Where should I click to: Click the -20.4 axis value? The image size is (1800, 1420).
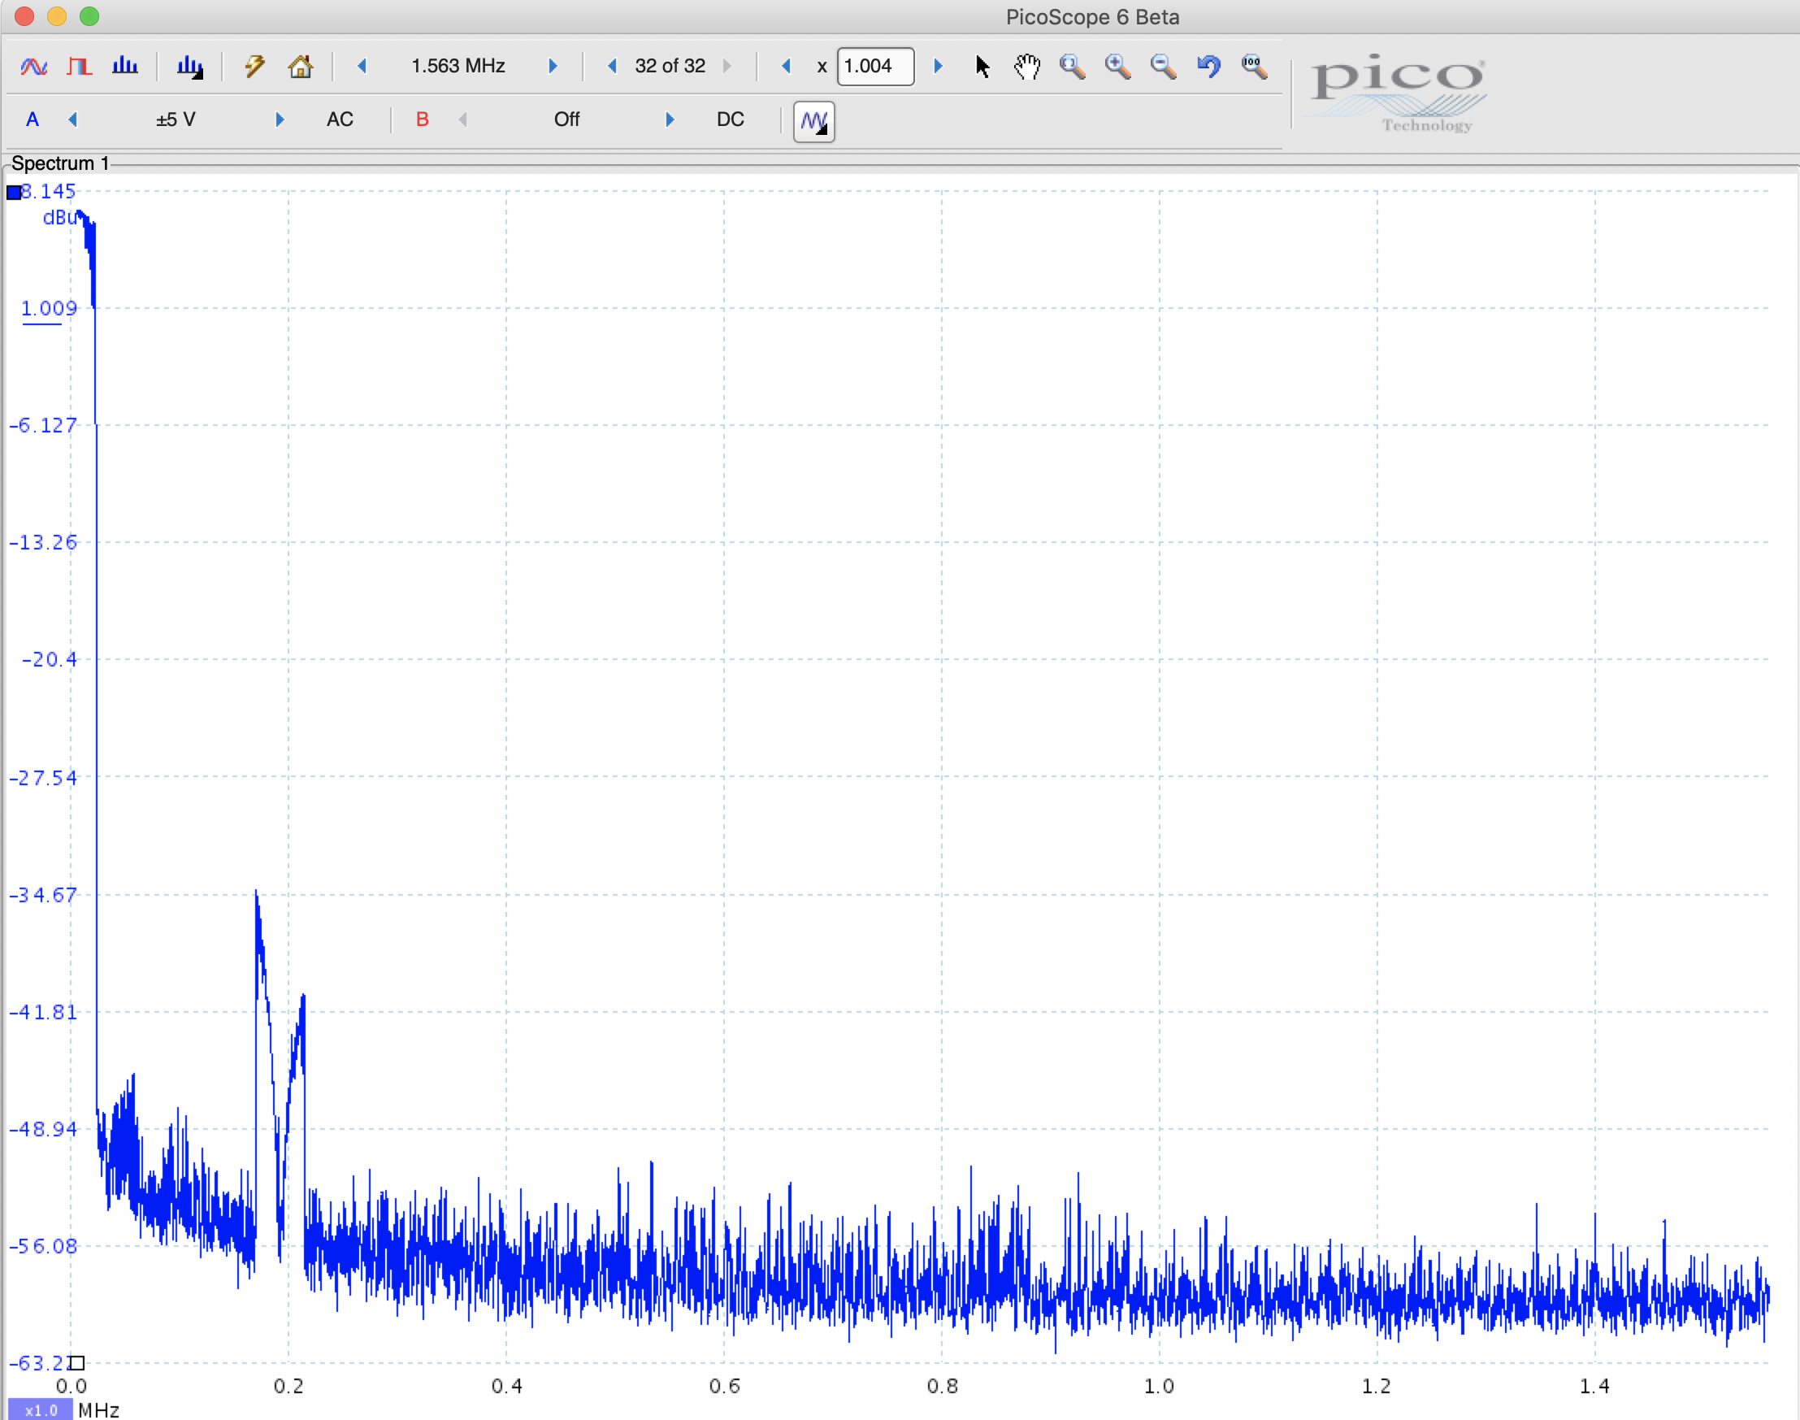coord(49,659)
